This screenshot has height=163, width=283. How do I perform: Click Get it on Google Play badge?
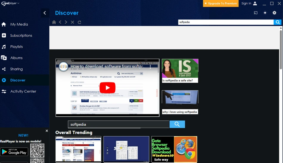pyautogui.click(x=14, y=152)
